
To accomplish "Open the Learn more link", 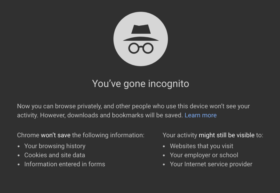I will [x=200, y=115].
